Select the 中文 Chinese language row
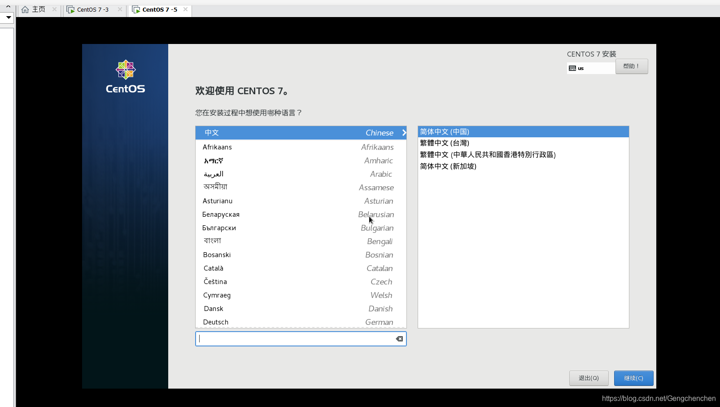Image resolution: width=720 pixels, height=407 pixels. [x=301, y=133]
